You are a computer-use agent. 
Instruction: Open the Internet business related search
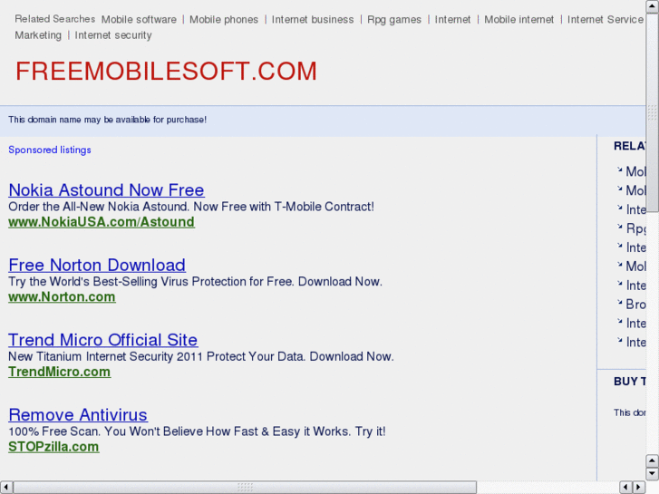(313, 20)
